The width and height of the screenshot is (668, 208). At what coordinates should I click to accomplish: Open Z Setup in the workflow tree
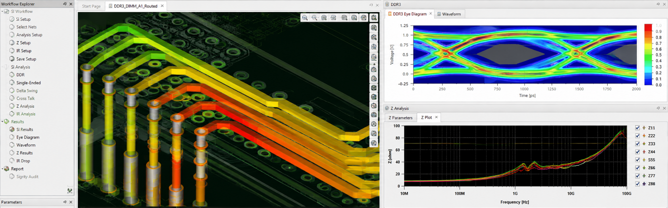pos(23,43)
